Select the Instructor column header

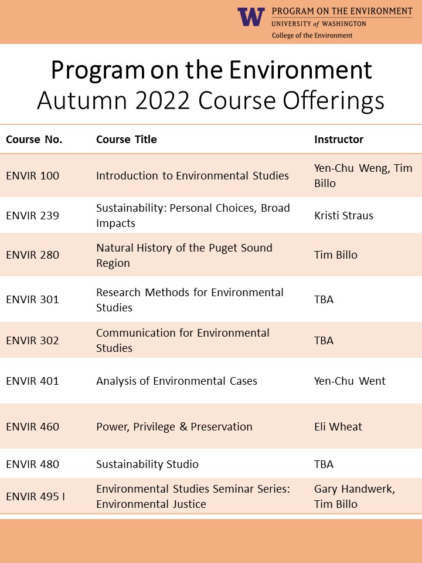pyautogui.click(x=339, y=140)
